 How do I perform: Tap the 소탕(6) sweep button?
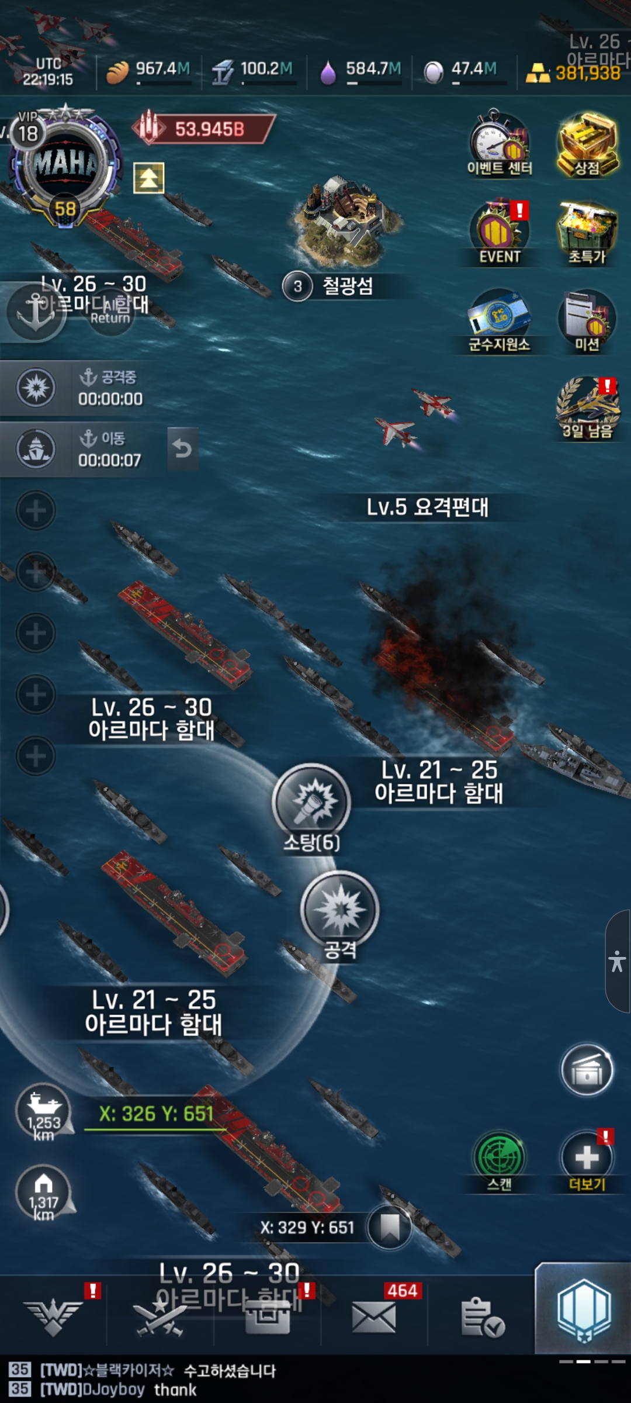[311, 808]
